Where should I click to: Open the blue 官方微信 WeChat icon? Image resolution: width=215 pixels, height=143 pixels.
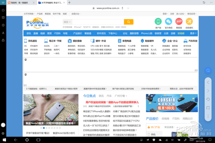[x=168, y=21]
